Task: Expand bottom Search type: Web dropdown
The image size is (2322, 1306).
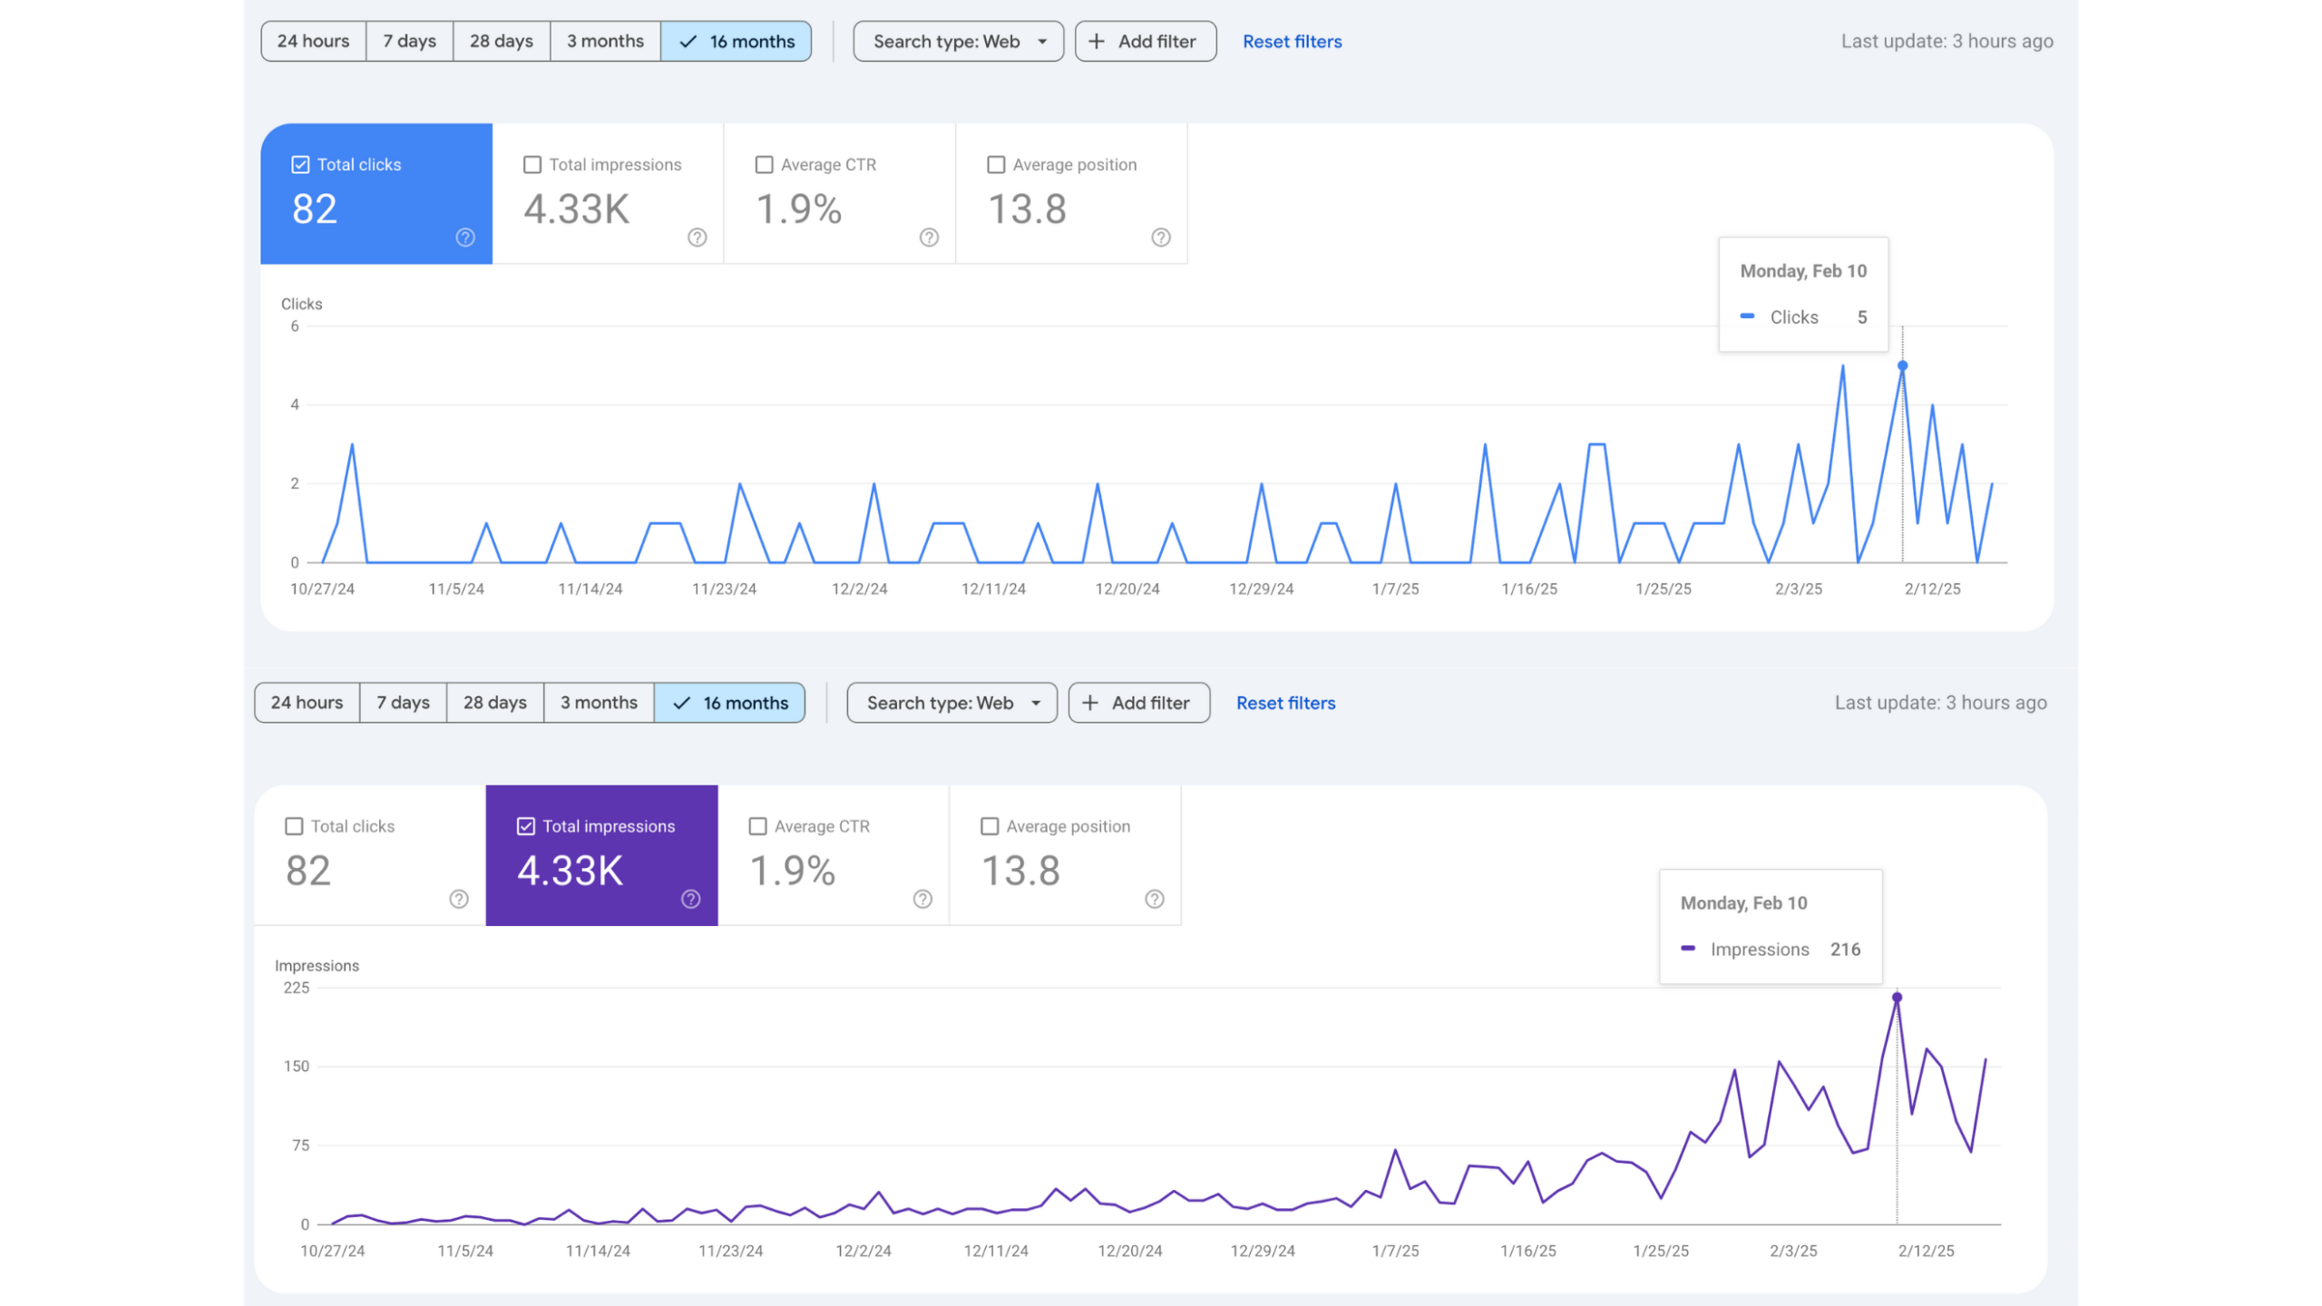Action: click(x=951, y=703)
